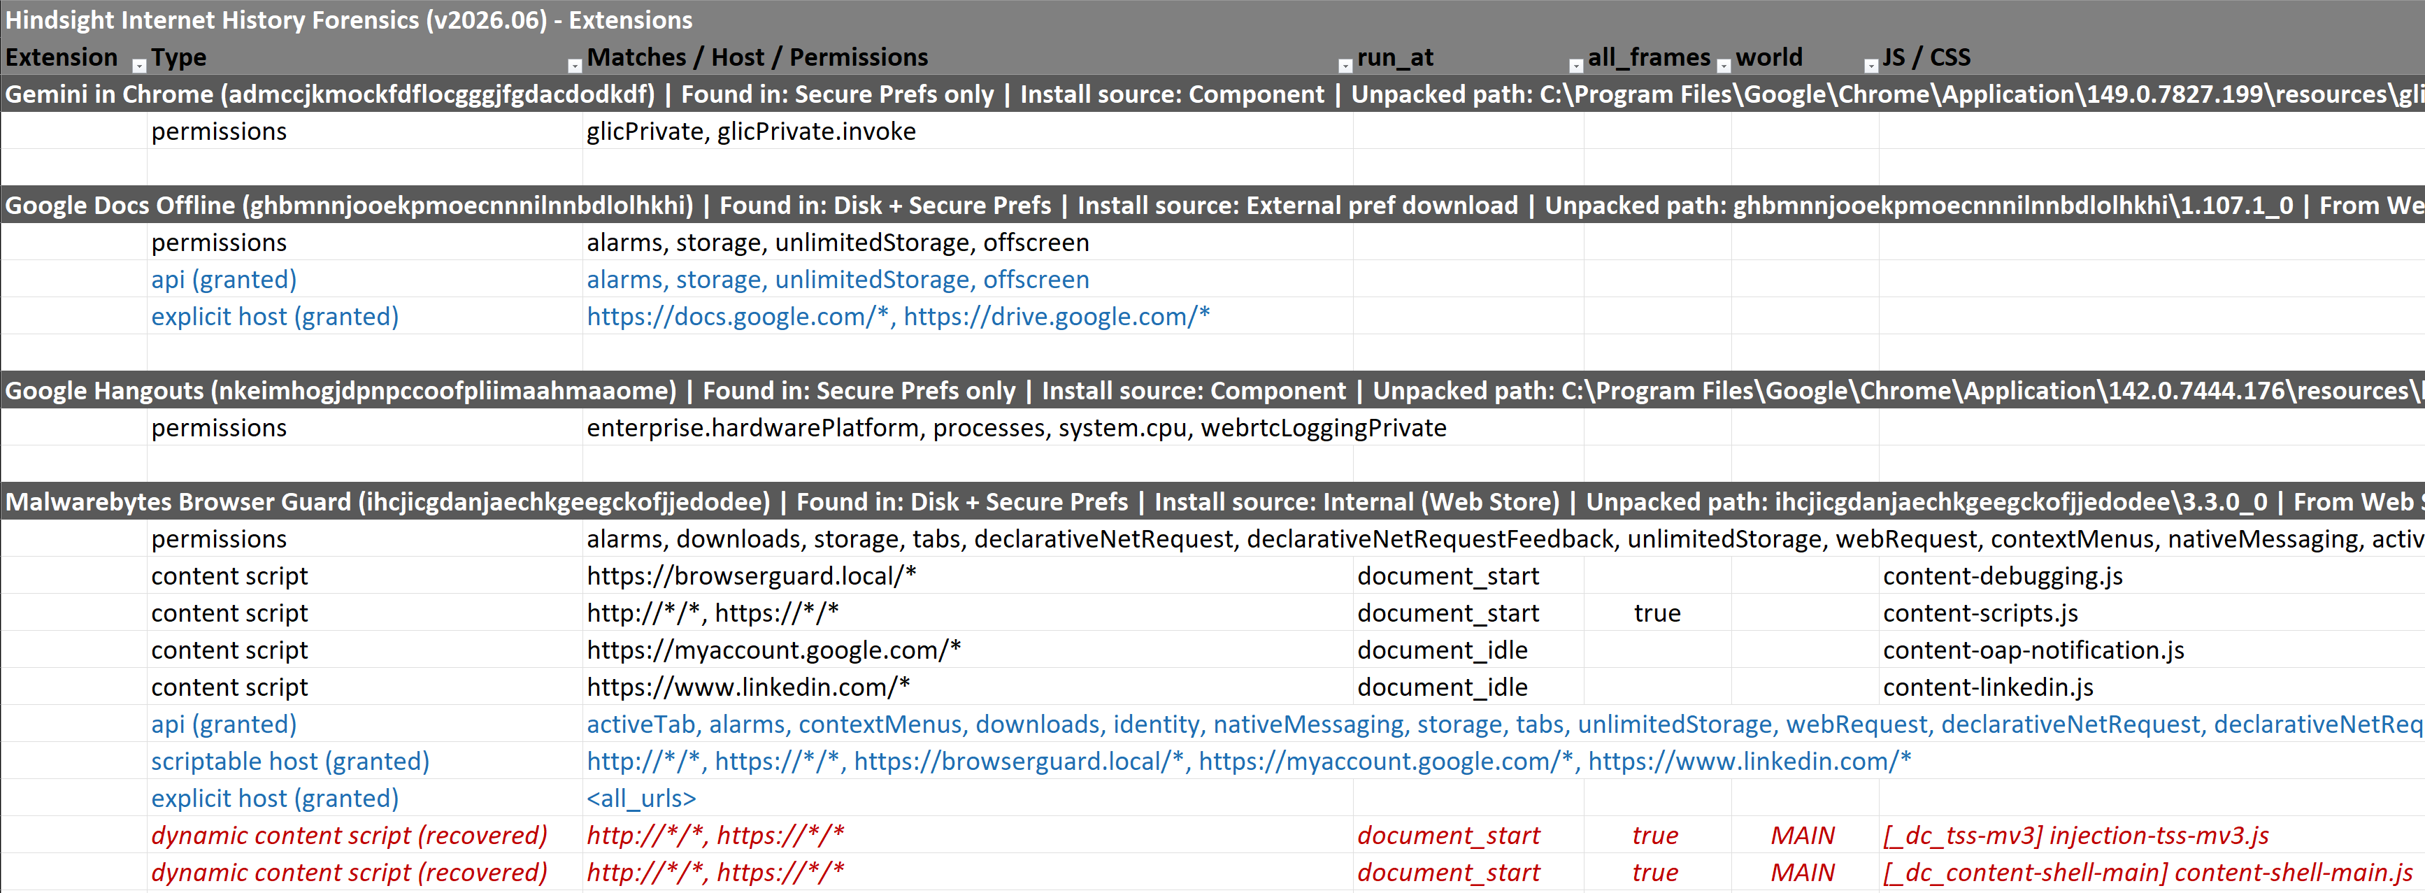Select the https://myaccount.google.com/* content script match cell
The width and height of the screenshot is (2425, 893).
click(x=968, y=650)
